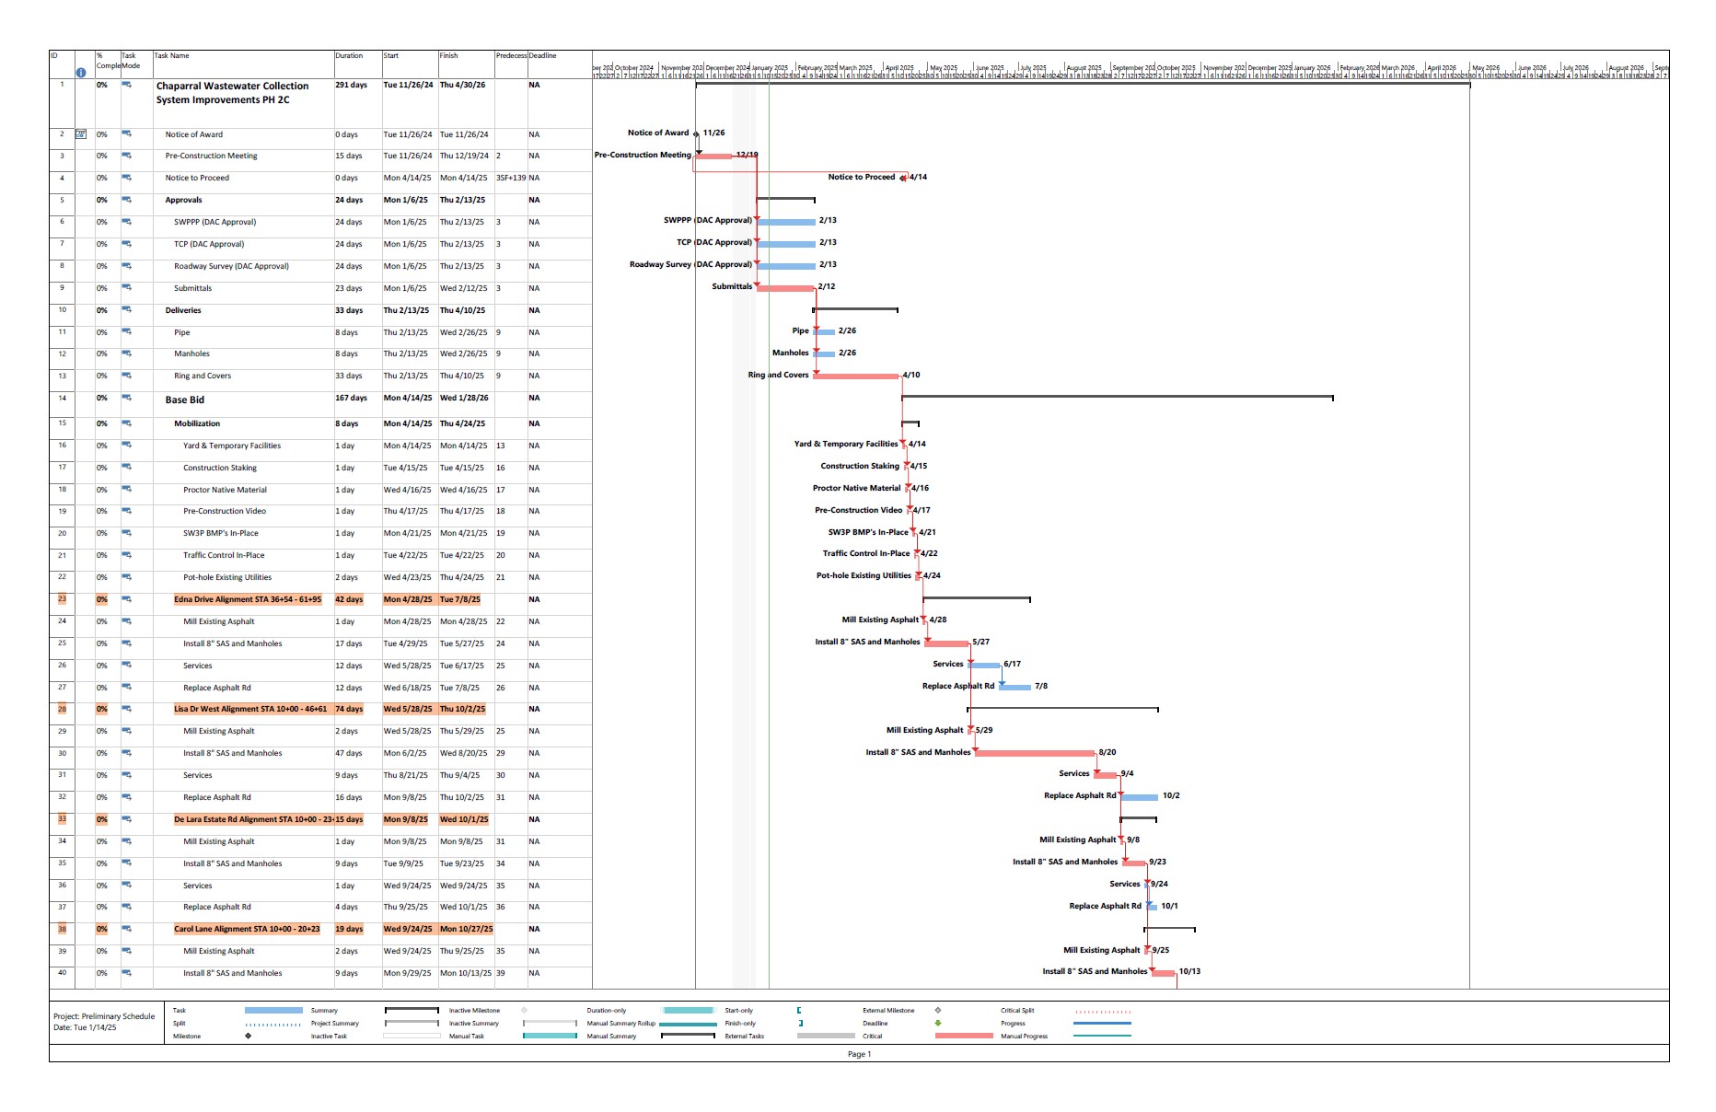The width and height of the screenshot is (1716, 1112).
Task: Click the External Milestone legend symbol
Action: coord(938,1010)
